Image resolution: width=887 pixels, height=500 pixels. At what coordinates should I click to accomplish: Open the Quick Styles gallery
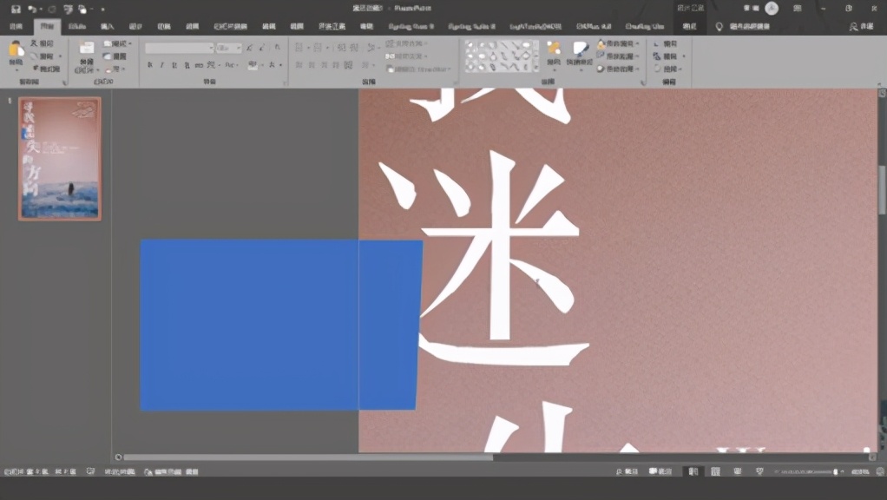pyautogui.click(x=580, y=55)
